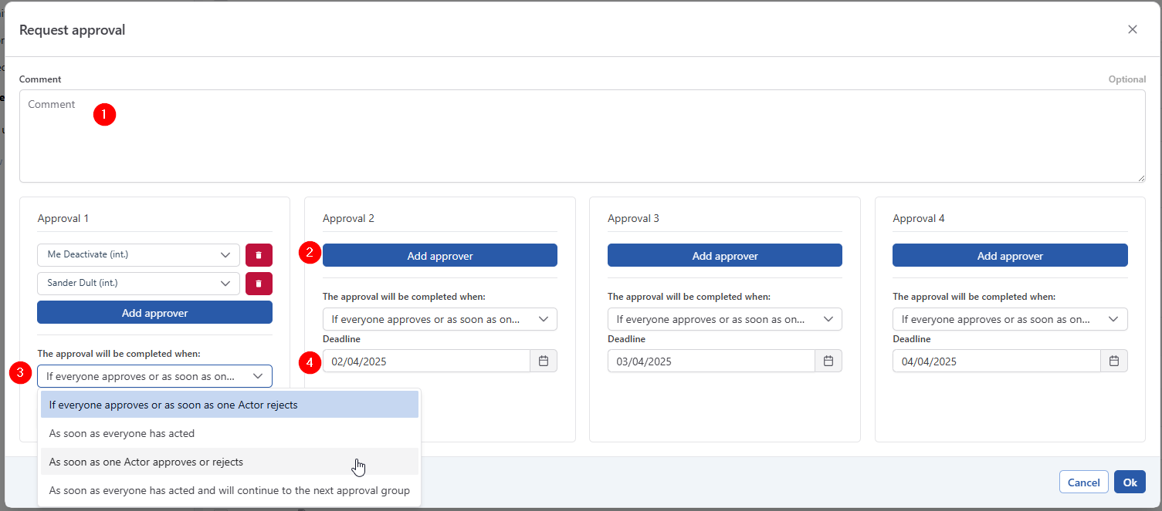The height and width of the screenshot is (511, 1162).
Task: Open calendar picker for Approval 4 deadline
Action: (x=1114, y=361)
